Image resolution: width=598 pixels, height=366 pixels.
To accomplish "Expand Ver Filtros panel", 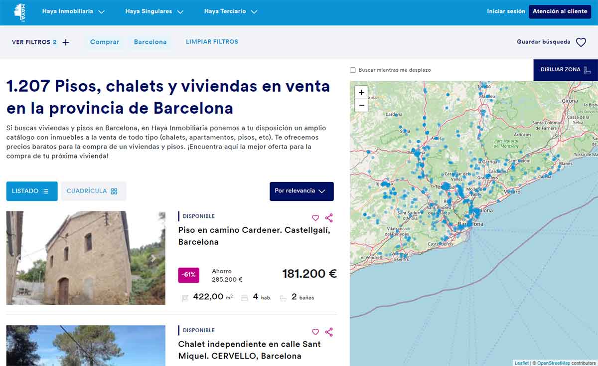I will [x=40, y=42].
